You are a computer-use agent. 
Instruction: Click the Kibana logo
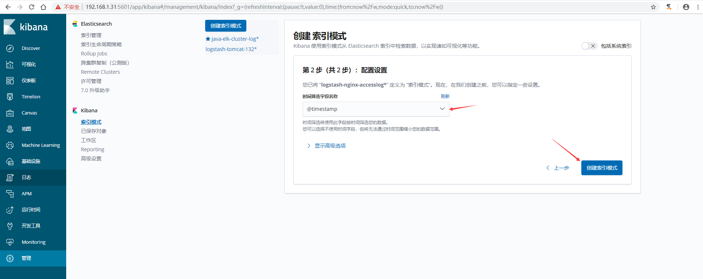point(26,27)
